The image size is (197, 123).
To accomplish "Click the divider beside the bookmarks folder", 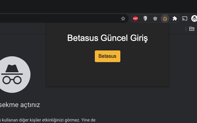I will [186, 29].
